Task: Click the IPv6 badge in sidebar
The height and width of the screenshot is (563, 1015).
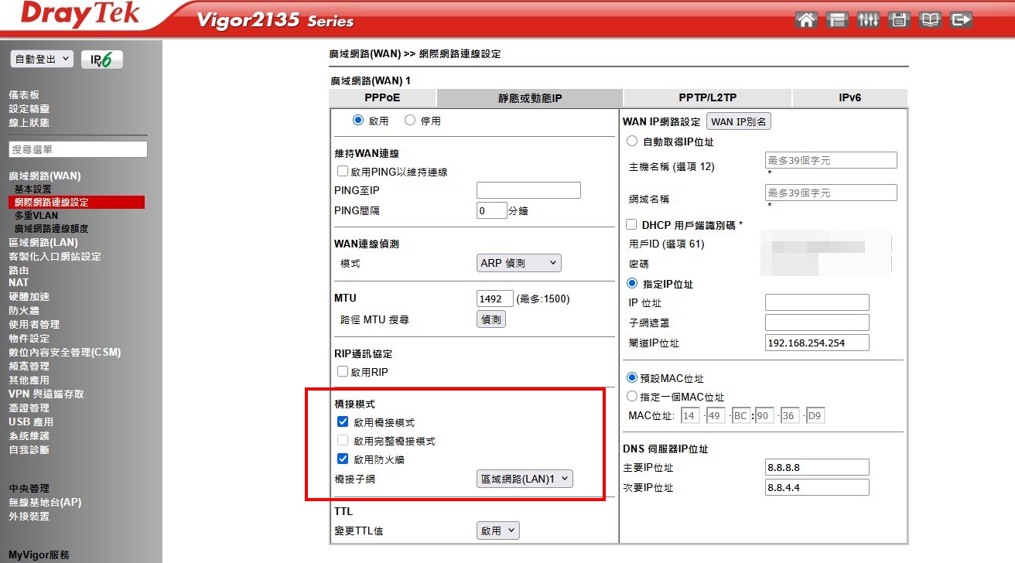Action: click(x=101, y=60)
